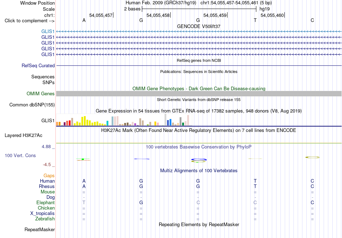
Task: Click the 4.88 PhyloP upper scale value
Action: tap(46, 147)
